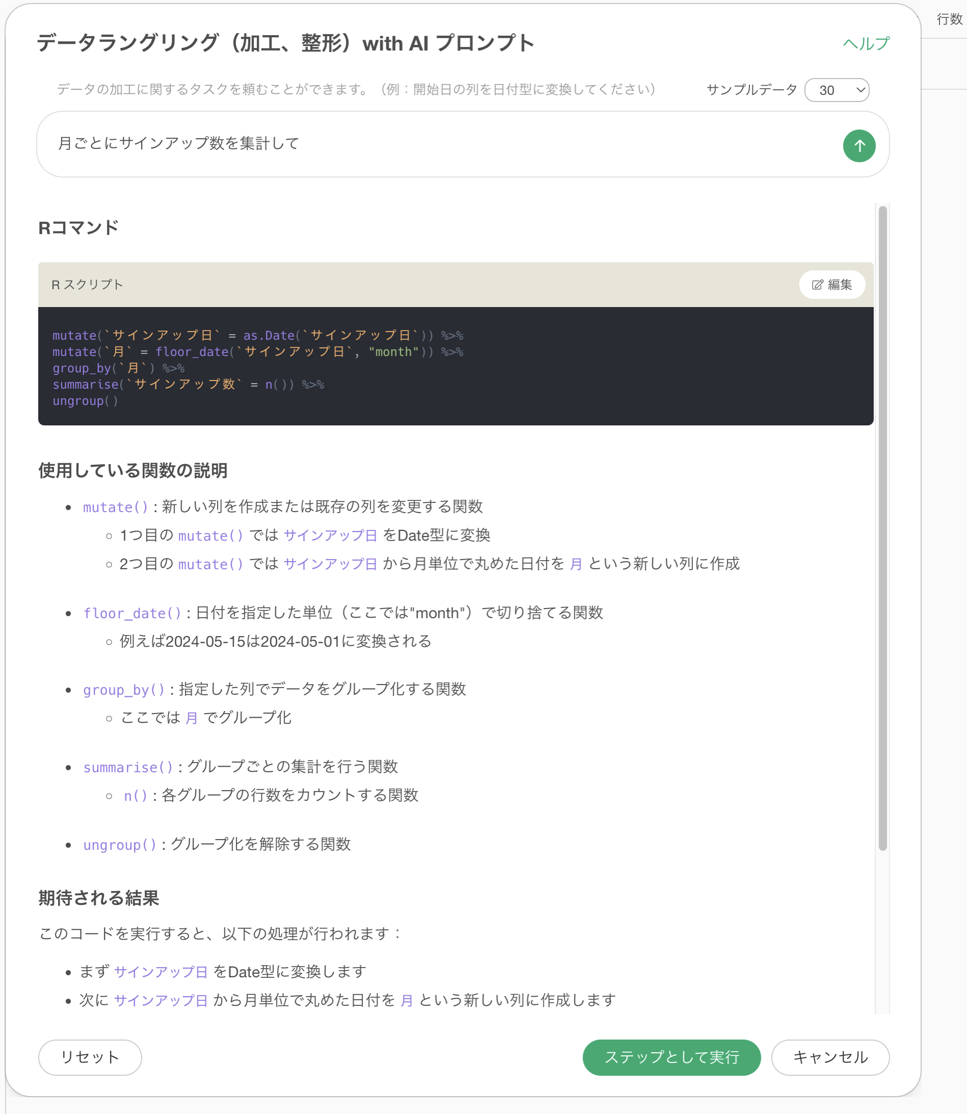Click inside the dark R script code block
The height and width of the screenshot is (1114, 967).
[455, 367]
